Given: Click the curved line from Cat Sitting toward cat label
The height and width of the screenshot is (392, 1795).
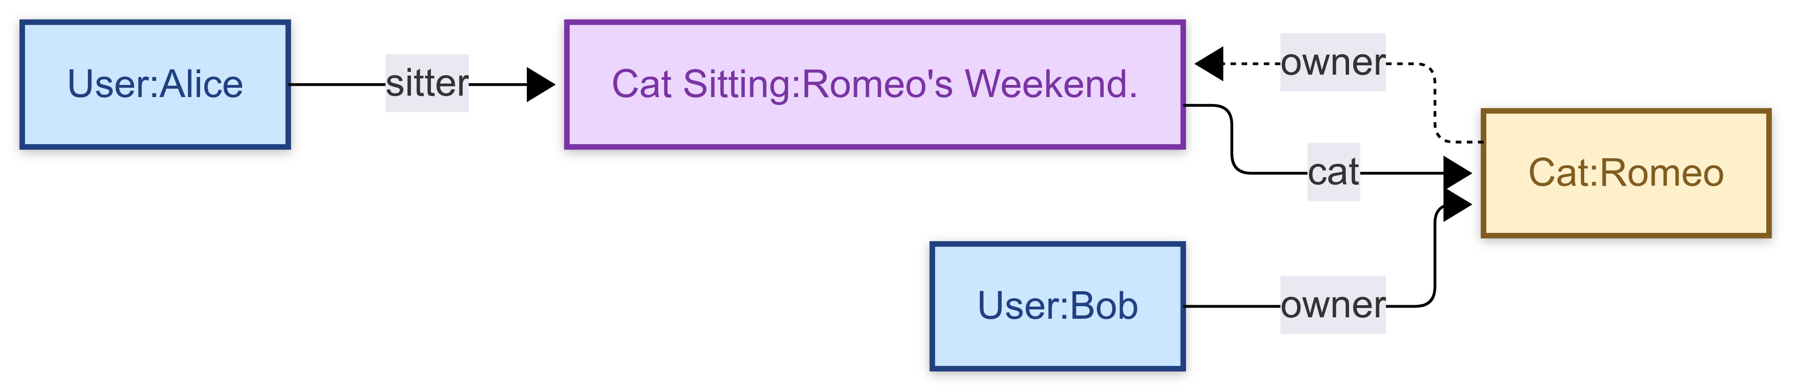Looking at the screenshot, I should pyautogui.click(x=1232, y=139).
